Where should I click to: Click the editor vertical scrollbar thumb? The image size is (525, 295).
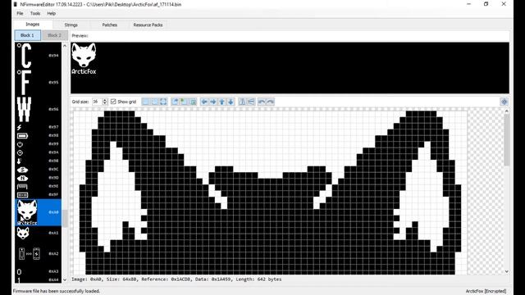pyautogui.click(x=507, y=140)
